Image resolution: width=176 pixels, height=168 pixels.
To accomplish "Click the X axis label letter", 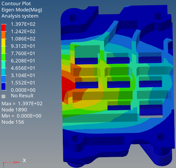I will tap(24, 160).
